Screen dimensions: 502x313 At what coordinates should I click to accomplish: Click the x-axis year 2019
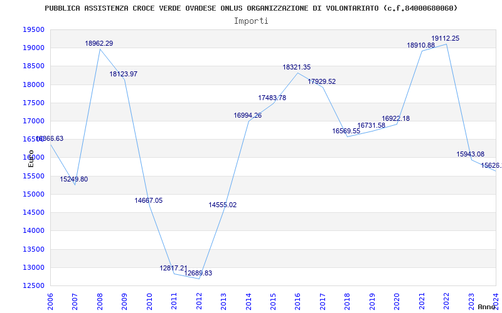click(372, 301)
